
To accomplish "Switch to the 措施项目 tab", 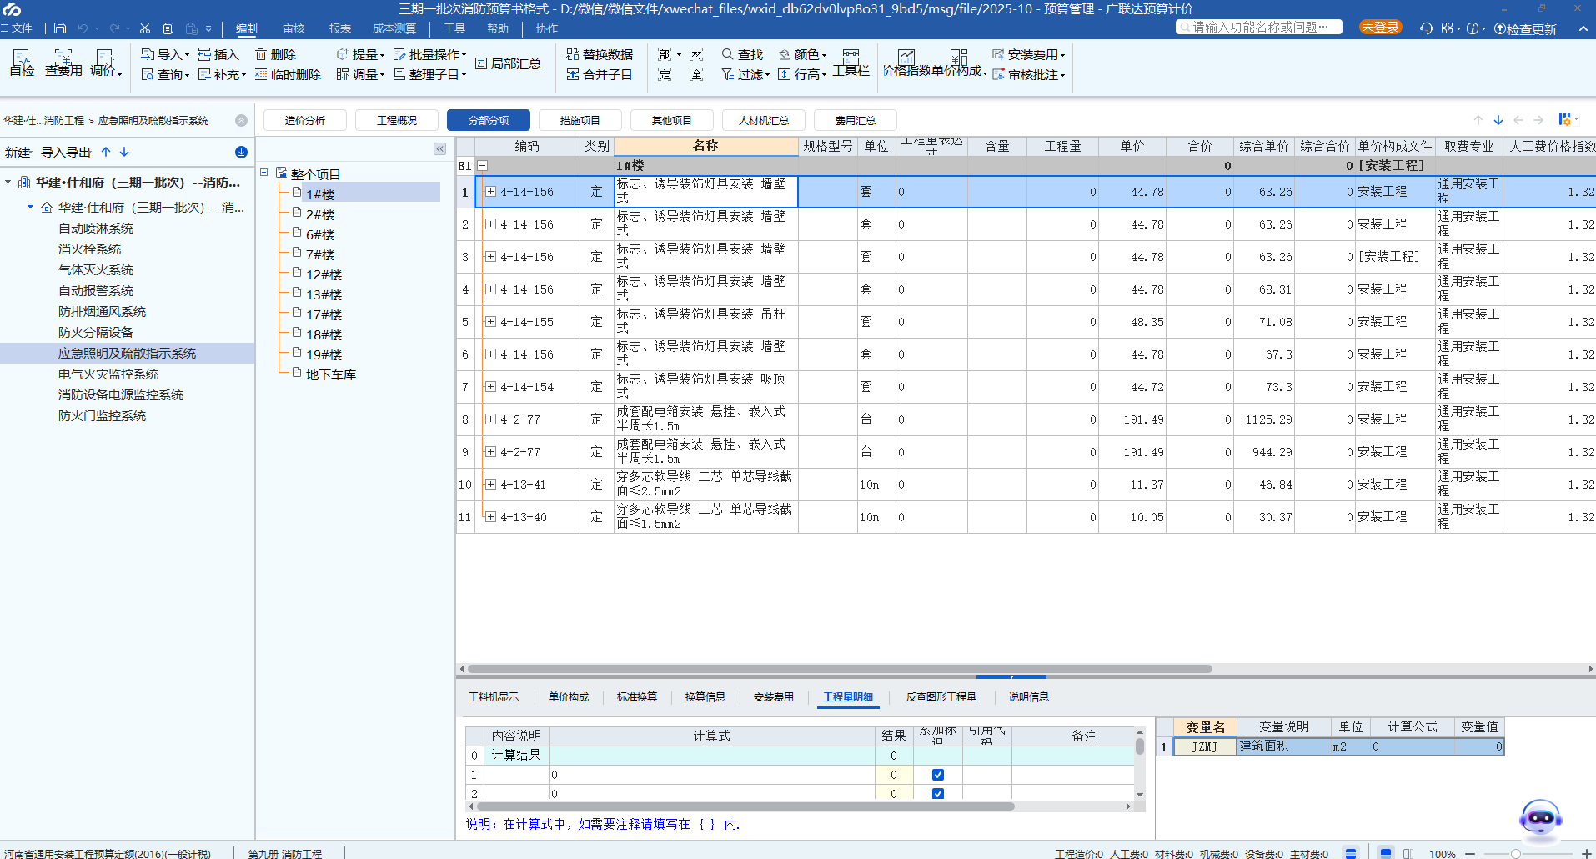I will (x=580, y=119).
